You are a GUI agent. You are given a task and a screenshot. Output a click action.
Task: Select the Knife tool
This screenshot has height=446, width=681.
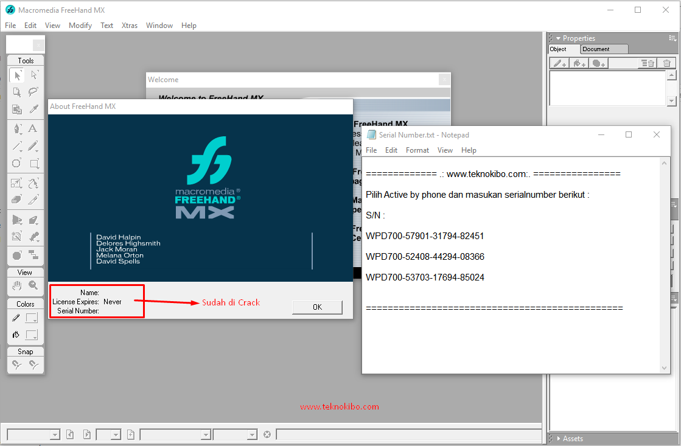(x=34, y=200)
